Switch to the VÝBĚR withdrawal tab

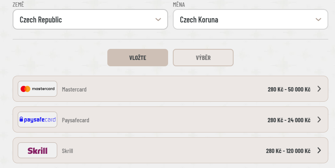pos(203,58)
